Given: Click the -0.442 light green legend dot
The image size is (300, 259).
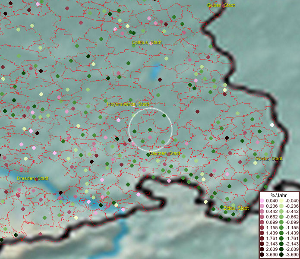Looking at the screenshot, I should pyautogui.click(x=281, y=212).
